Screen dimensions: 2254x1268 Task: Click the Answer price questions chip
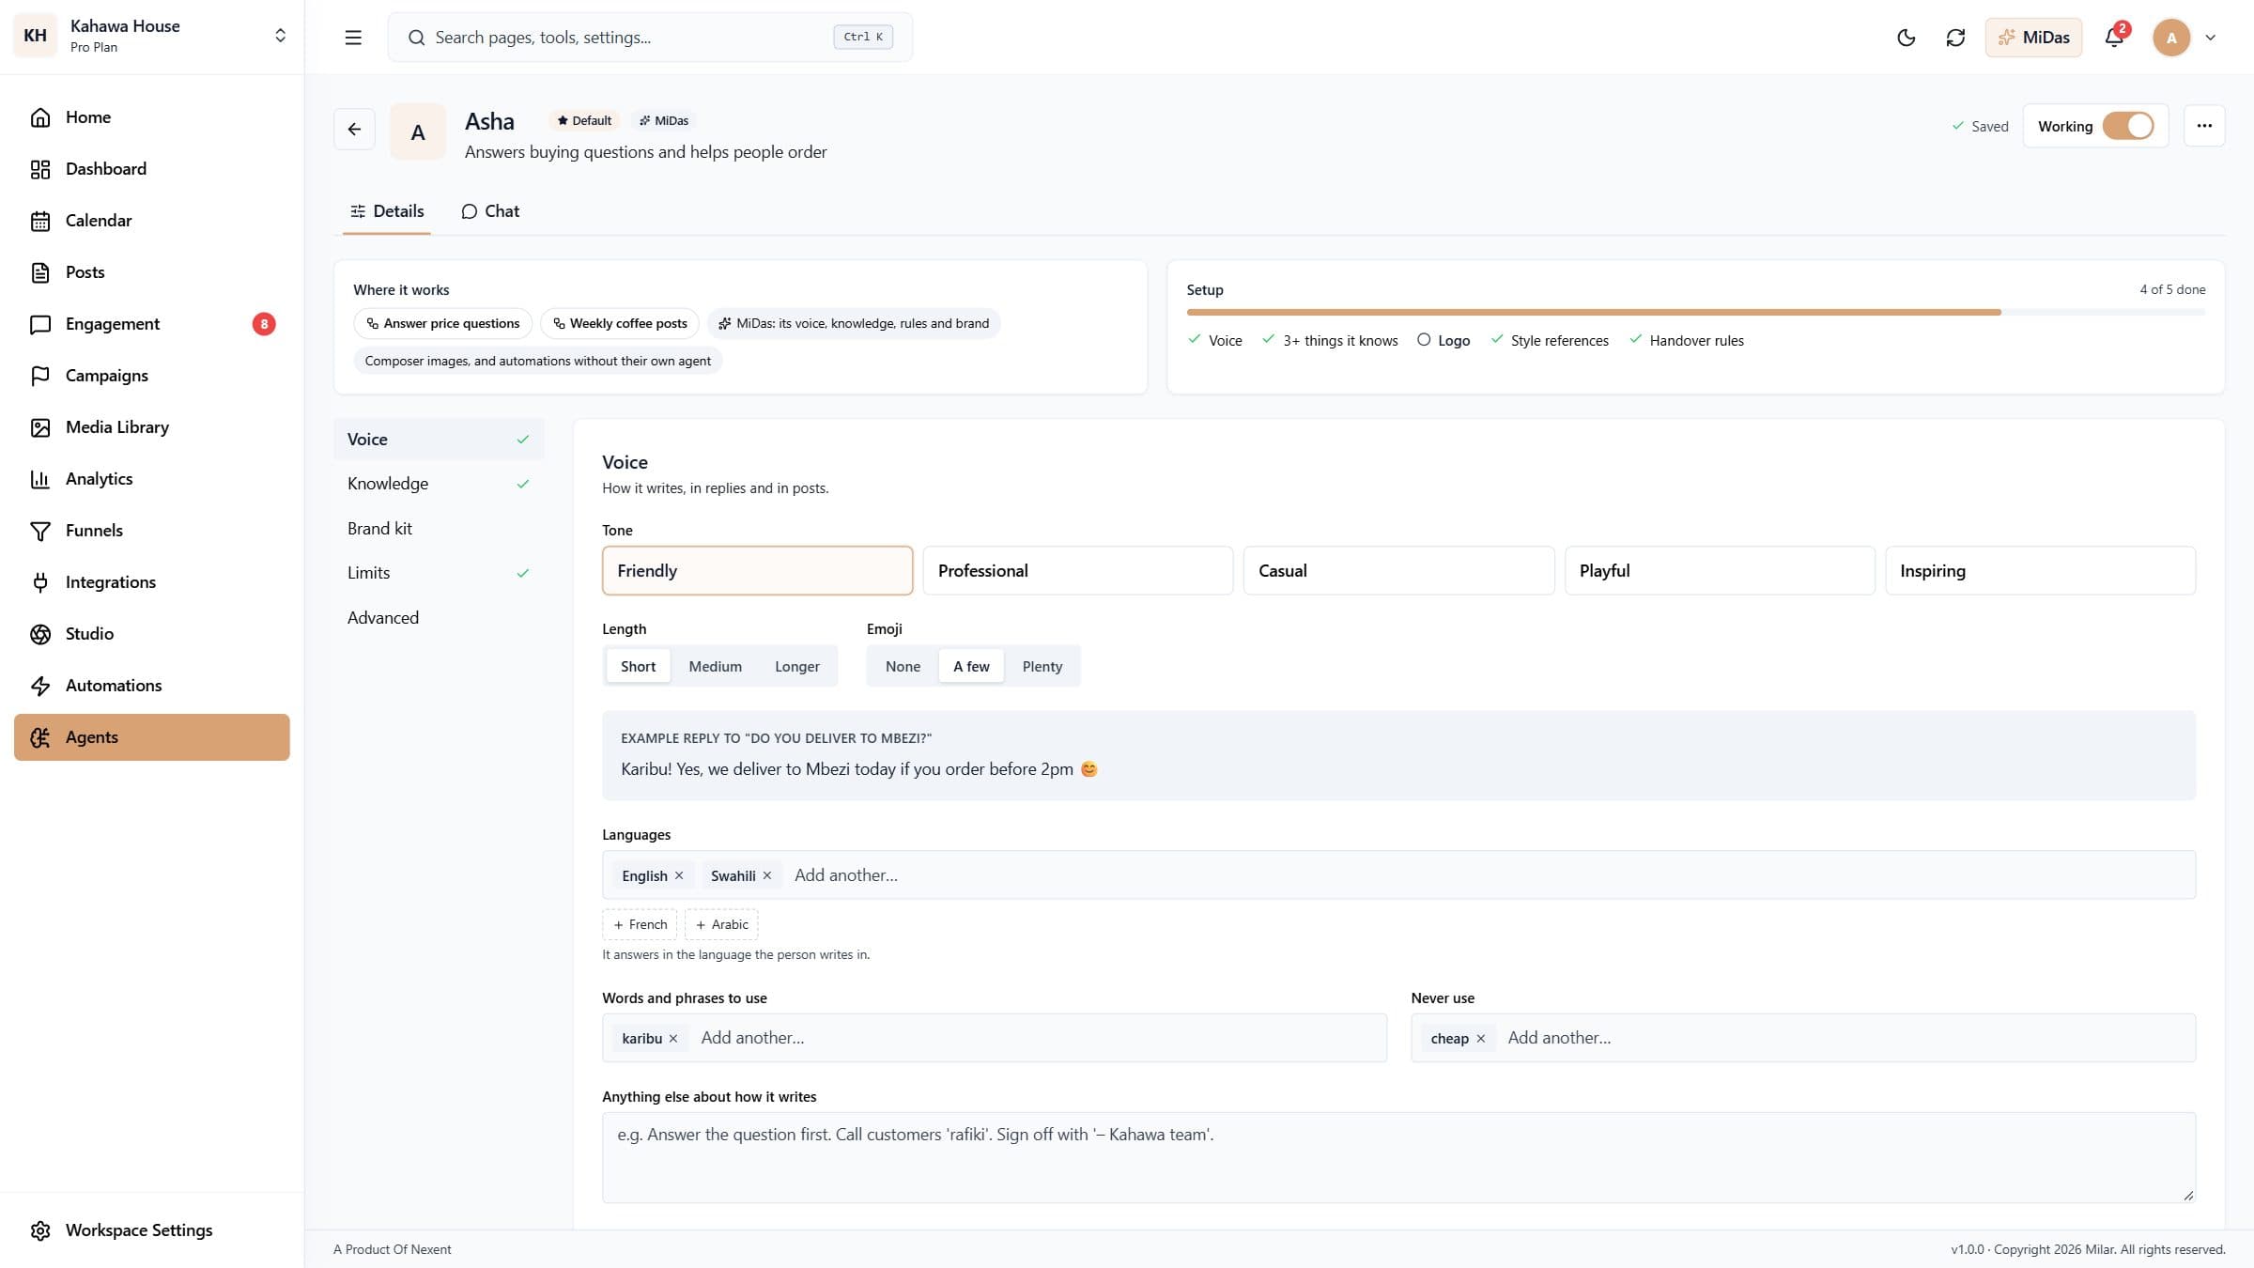(442, 323)
